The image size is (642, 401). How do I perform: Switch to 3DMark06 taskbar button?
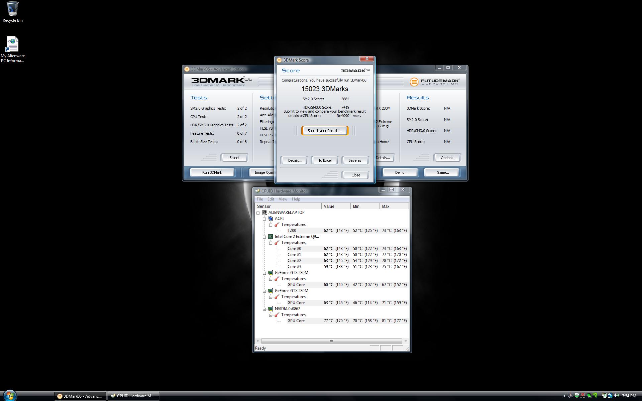pos(80,396)
